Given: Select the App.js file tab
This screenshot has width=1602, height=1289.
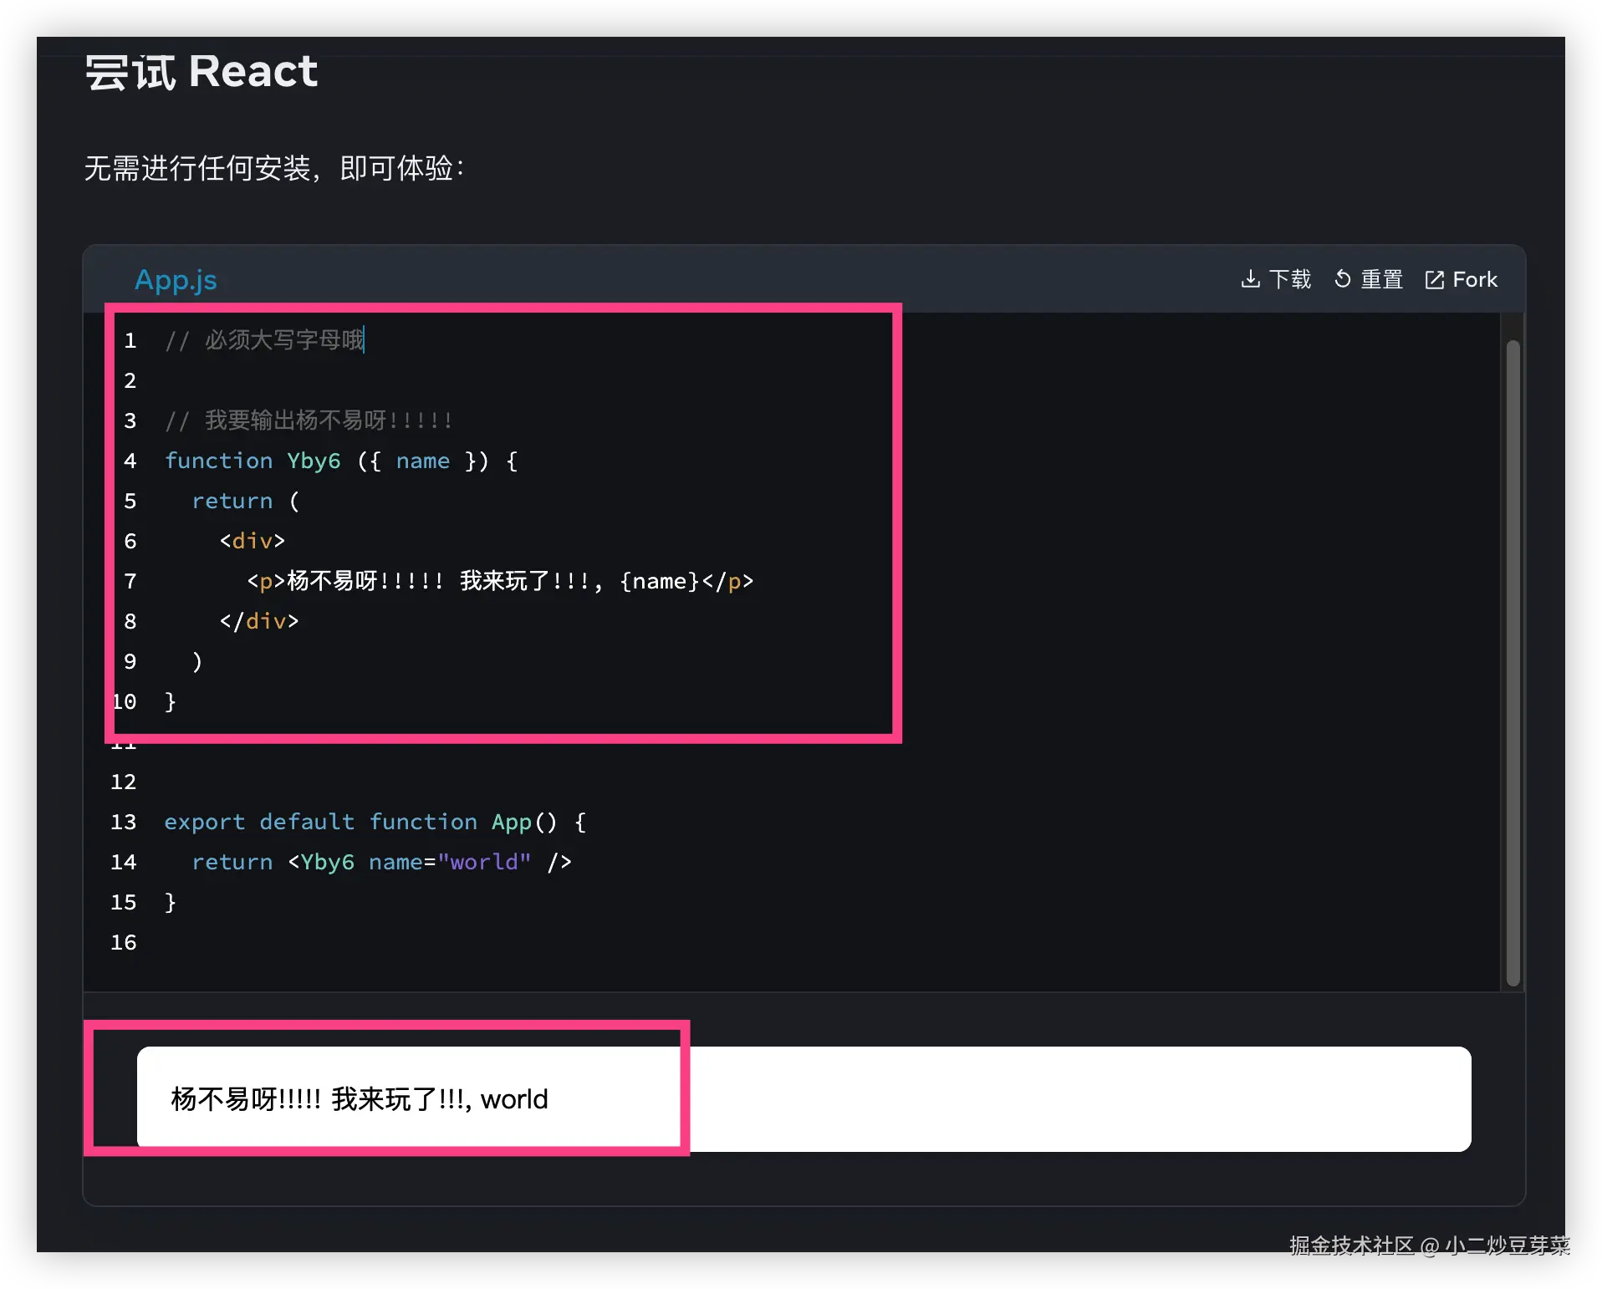Looking at the screenshot, I should click(x=176, y=280).
